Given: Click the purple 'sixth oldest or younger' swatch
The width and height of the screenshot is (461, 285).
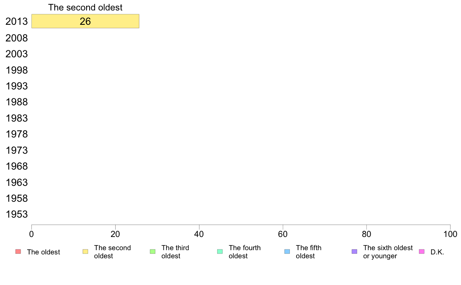Looking at the screenshot, I should click(355, 252).
